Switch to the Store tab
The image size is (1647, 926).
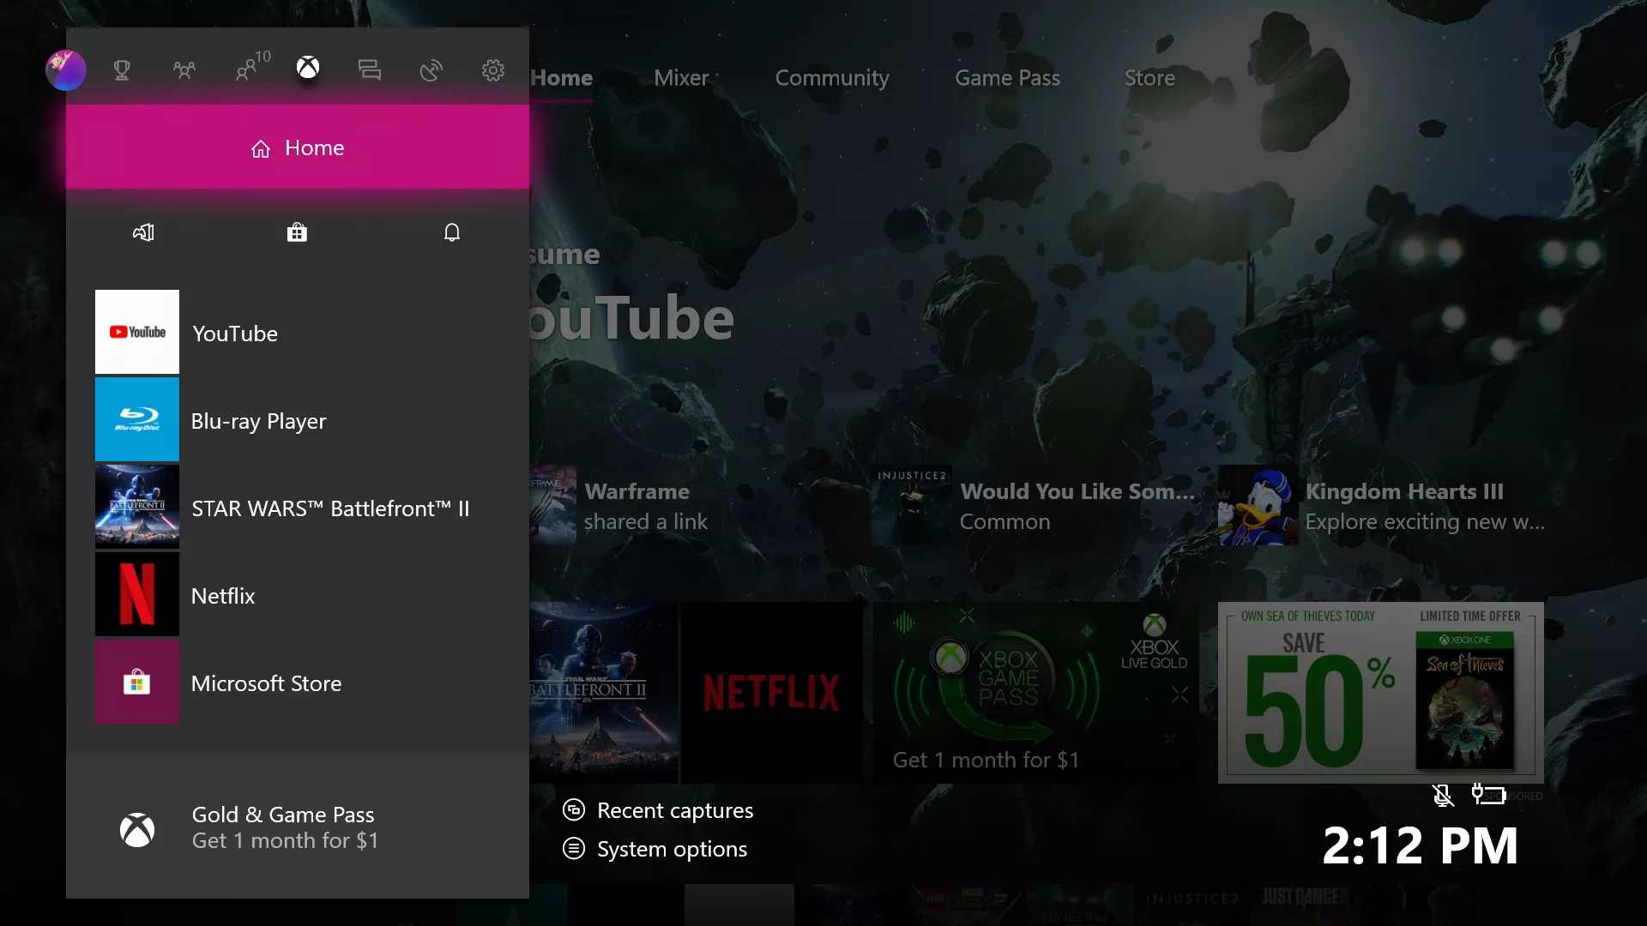1149,78
